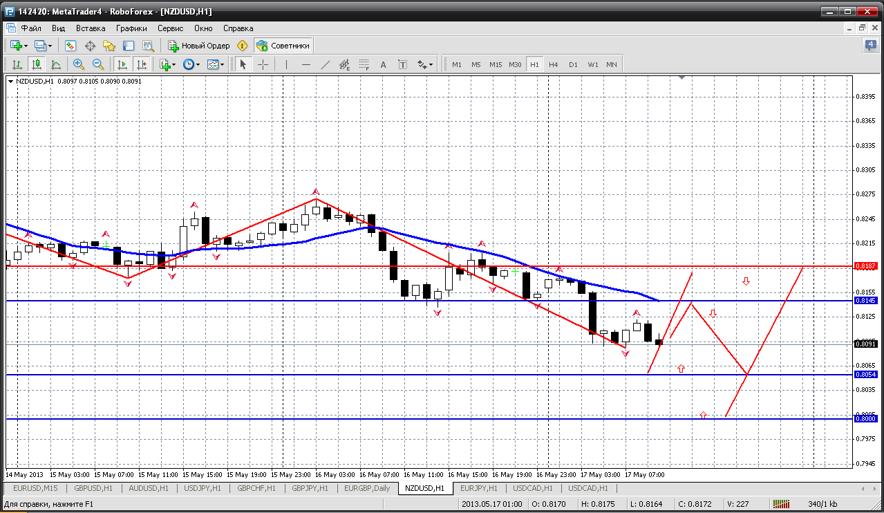Switch timeframe to D1

click(x=573, y=64)
